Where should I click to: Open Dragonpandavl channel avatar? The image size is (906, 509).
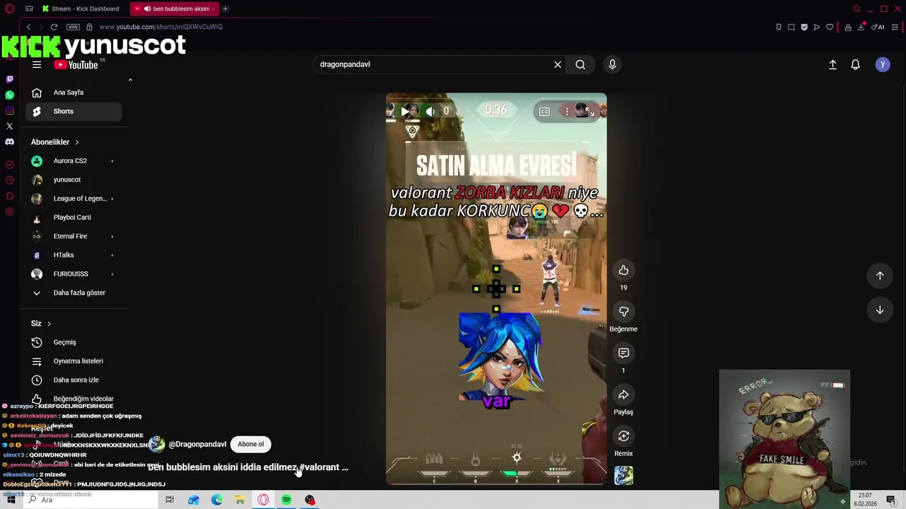[x=156, y=444]
